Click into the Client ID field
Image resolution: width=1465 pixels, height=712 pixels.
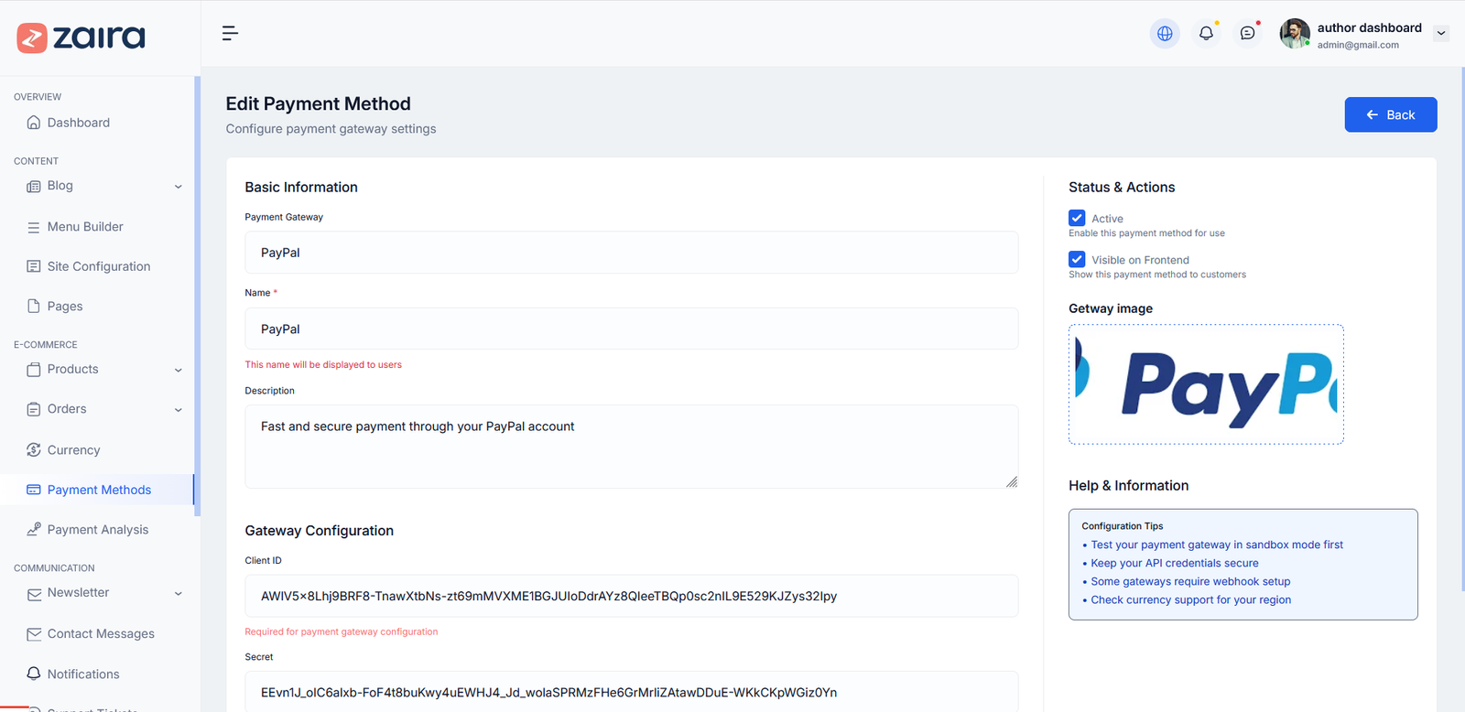coord(631,596)
